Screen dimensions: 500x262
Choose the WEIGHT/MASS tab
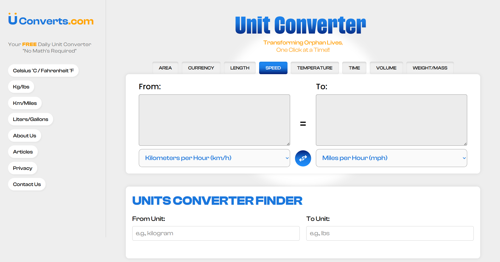click(x=430, y=68)
